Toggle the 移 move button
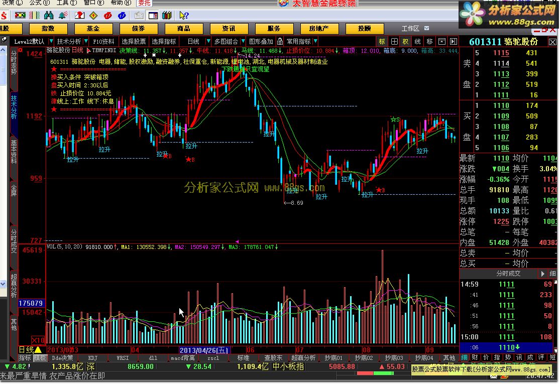 [x=429, y=41]
